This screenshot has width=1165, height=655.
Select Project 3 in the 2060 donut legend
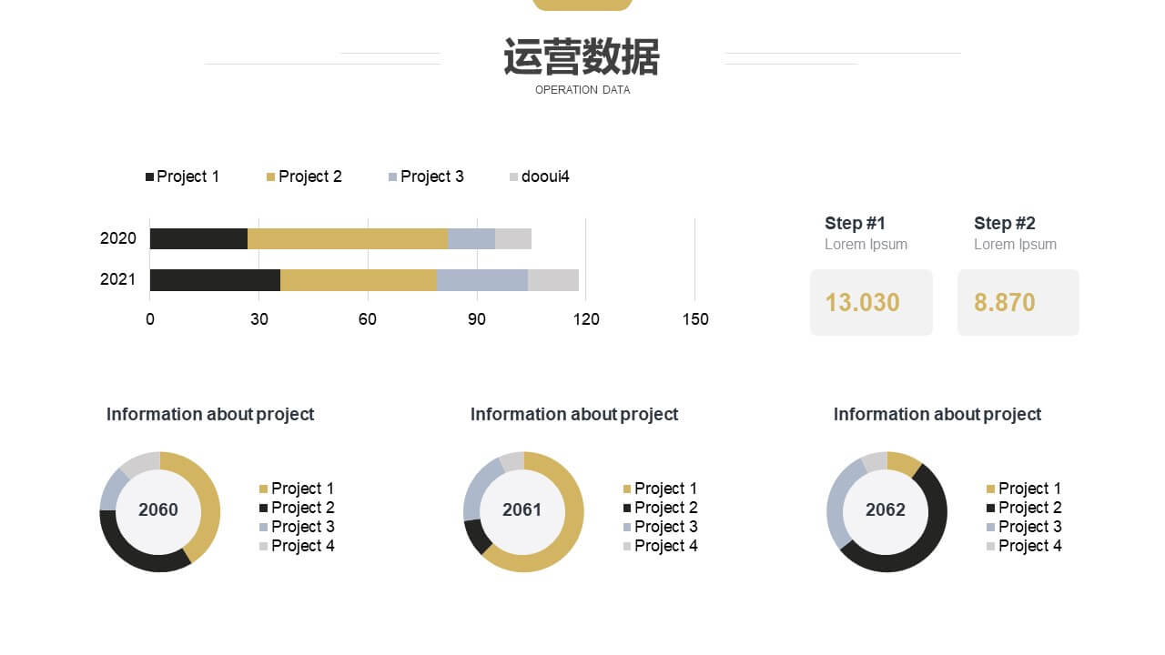coord(302,527)
